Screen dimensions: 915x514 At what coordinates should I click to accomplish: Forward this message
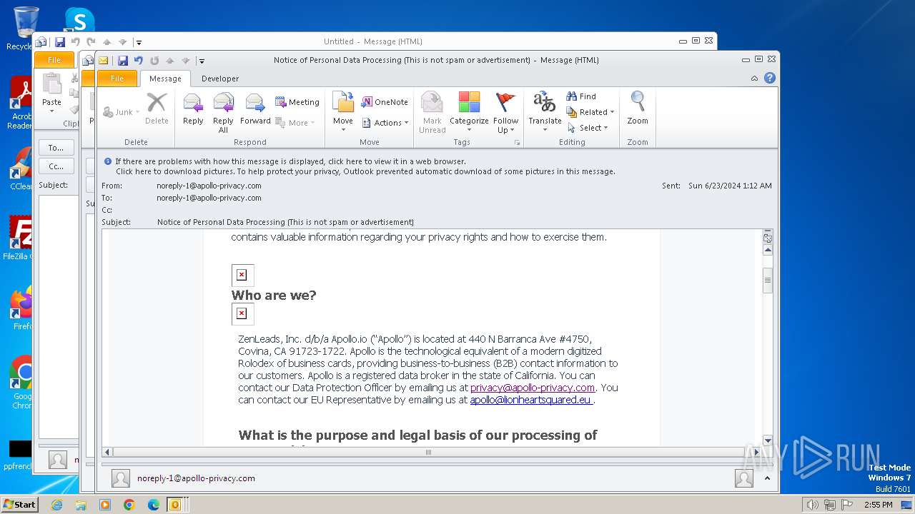click(255, 111)
